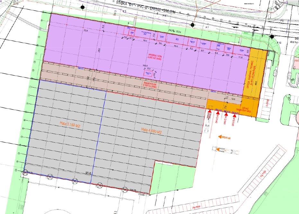Click the "90.6" dimension value

pos(88,173)
